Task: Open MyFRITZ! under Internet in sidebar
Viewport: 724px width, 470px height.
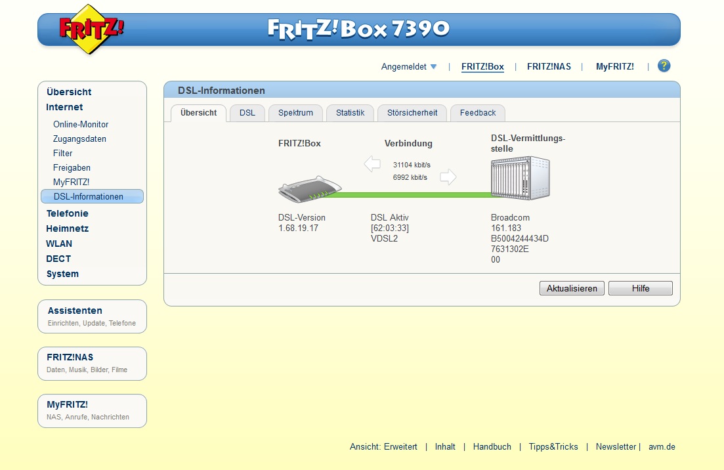Action: [71, 182]
